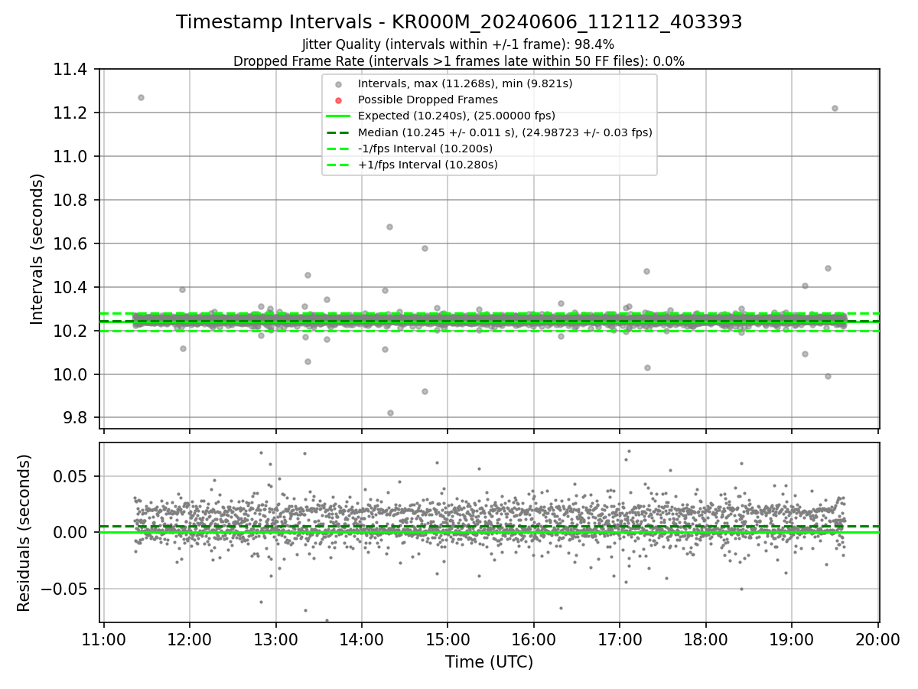Click the 15:00 time tick label
This screenshot has width=918, height=689.
tap(448, 639)
